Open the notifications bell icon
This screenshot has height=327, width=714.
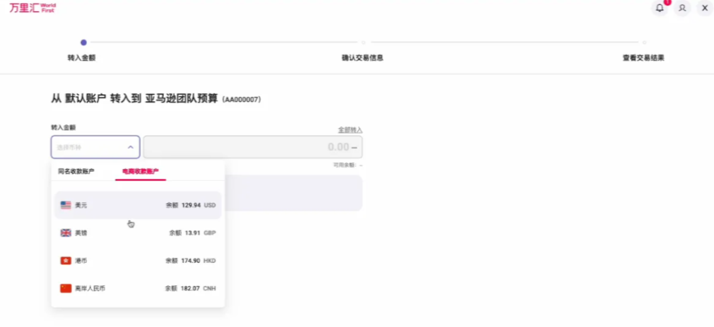[660, 8]
